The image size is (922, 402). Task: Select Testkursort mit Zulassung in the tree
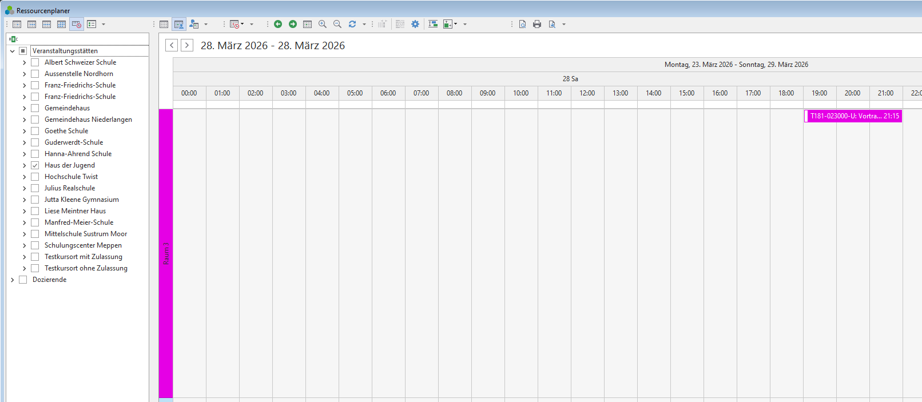coord(84,257)
